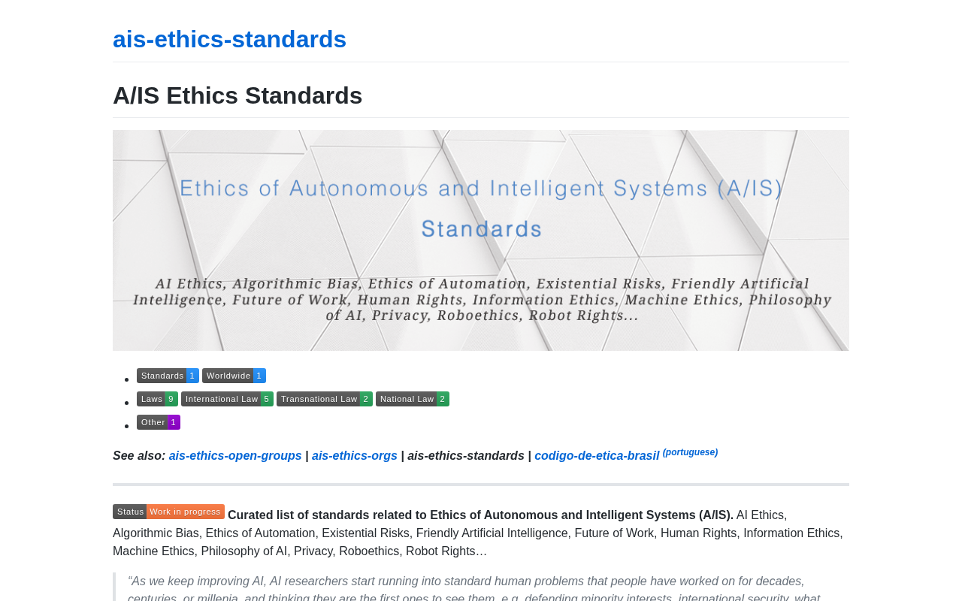Click the Worldwide 1 badge
This screenshot has height=601, width=962.
[234, 376]
